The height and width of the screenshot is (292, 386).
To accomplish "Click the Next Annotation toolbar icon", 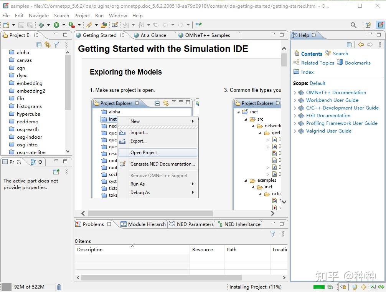I will point(126,25).
